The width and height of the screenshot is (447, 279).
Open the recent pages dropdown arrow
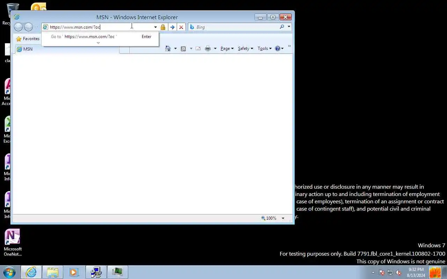pos(36,27)
